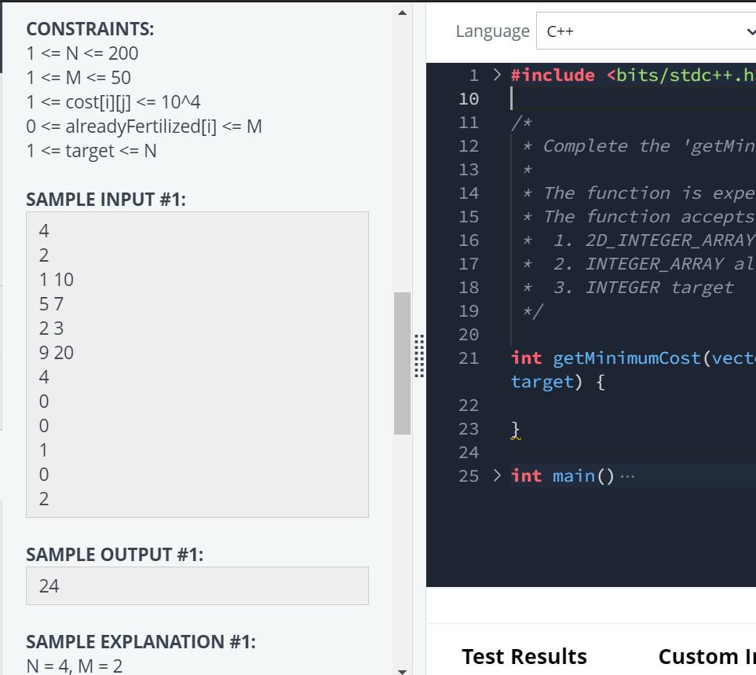
Task: Click constraint '1 <= target <= N'
Action: (x=92, y=151)
